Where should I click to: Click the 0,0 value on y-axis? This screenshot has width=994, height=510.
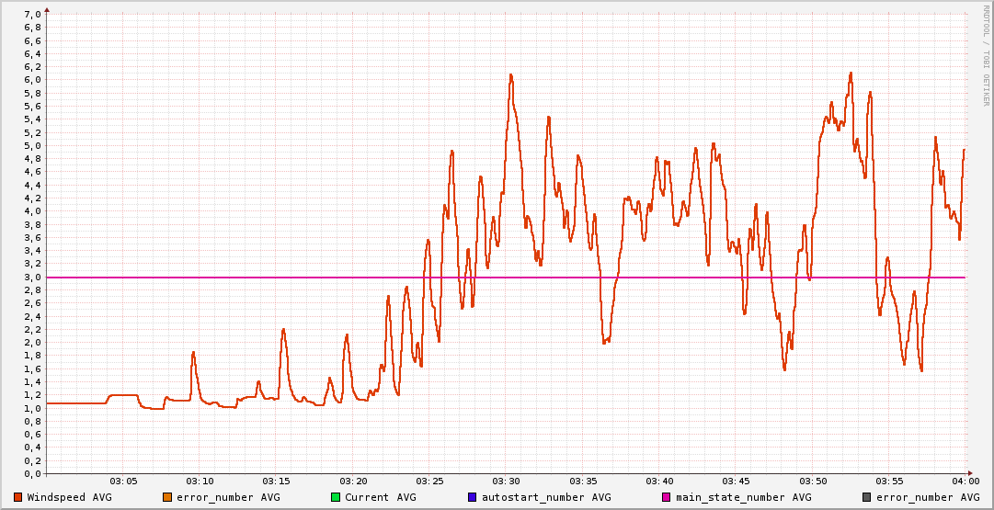click(31, 474)
